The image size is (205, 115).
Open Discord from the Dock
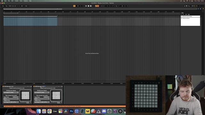104,111
